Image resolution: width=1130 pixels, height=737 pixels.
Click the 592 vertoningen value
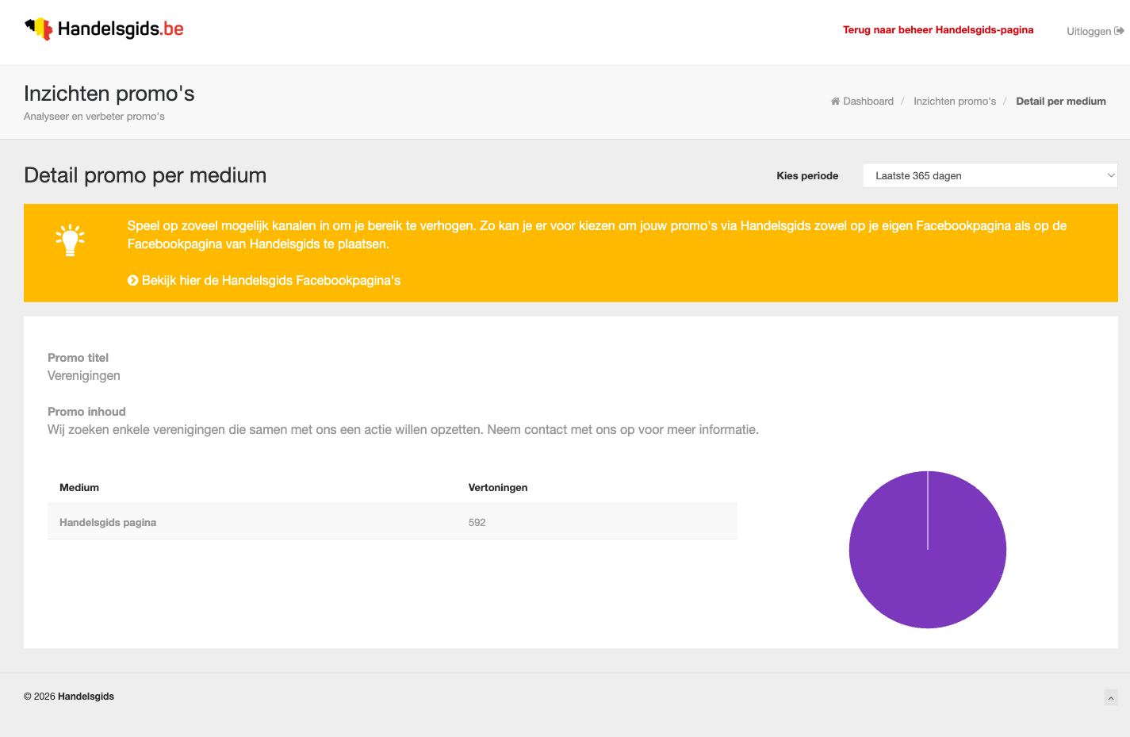click(x=477, y=522)
